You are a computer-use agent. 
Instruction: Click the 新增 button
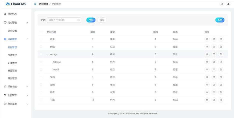219,20
